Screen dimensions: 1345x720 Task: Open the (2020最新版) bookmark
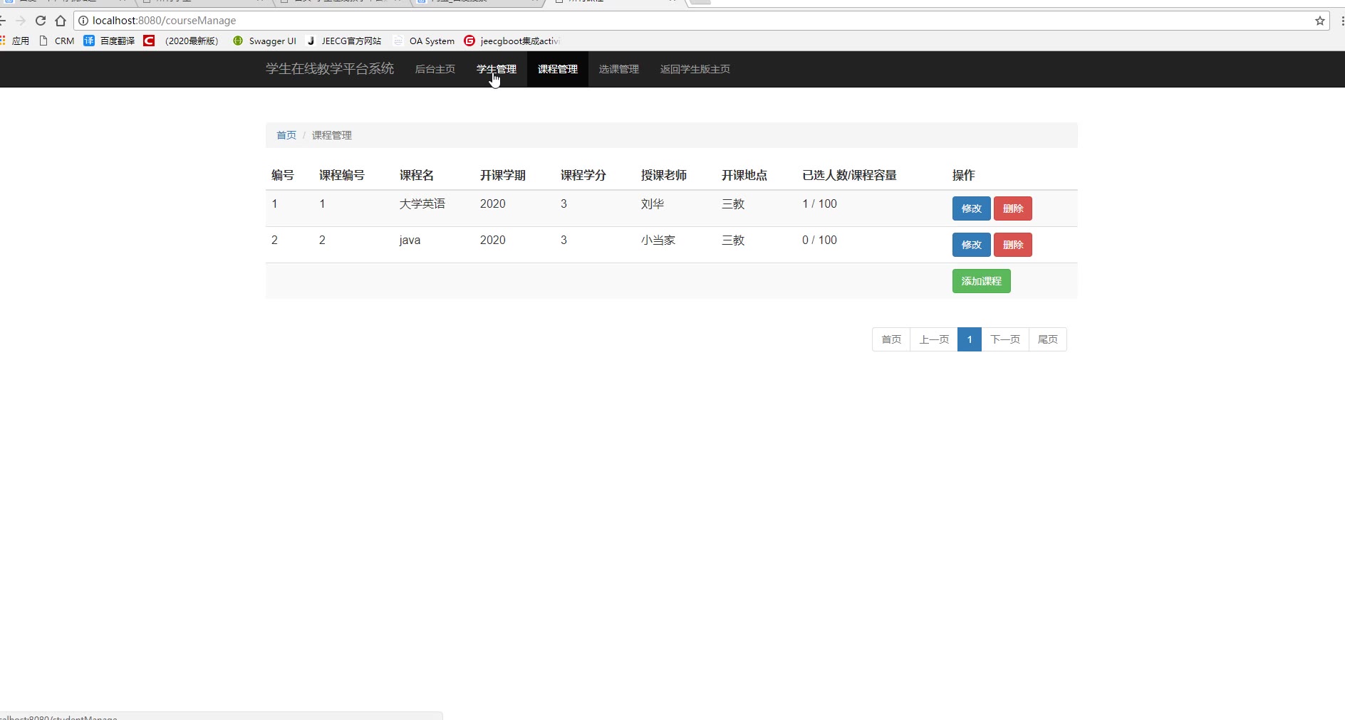click(x=181, y=41)
